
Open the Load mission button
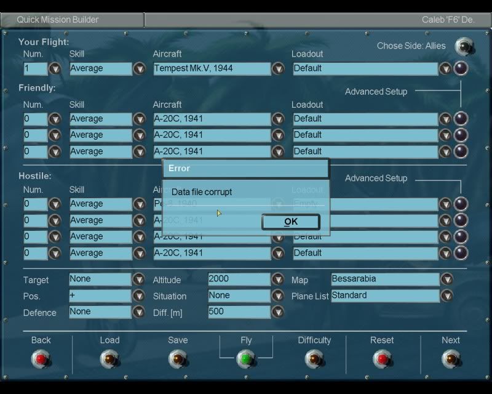(109, 359)
